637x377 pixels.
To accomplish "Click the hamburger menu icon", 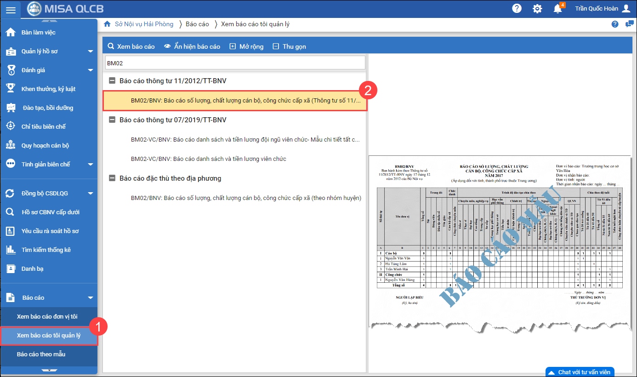I will tap(10, 9).
